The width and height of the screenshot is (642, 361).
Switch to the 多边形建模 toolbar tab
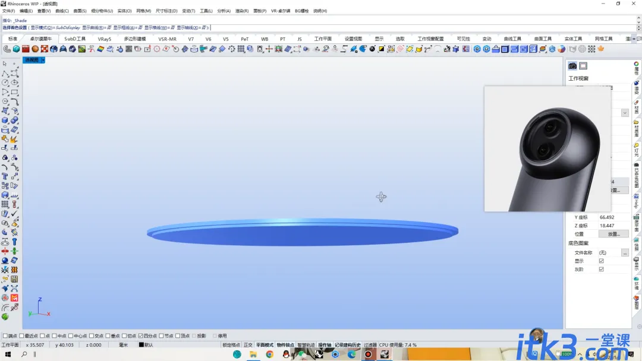point(135,39)
